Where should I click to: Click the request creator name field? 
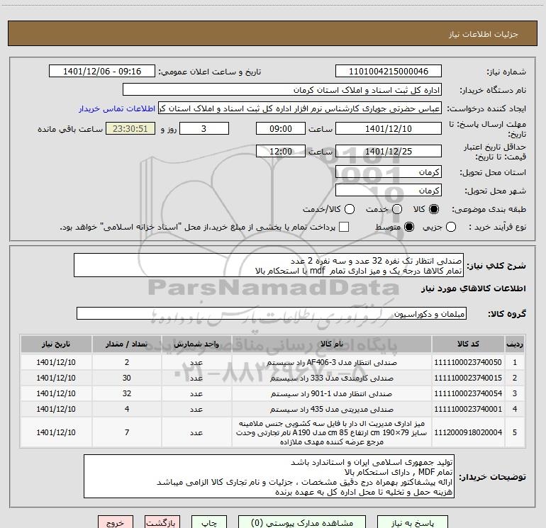300,108
